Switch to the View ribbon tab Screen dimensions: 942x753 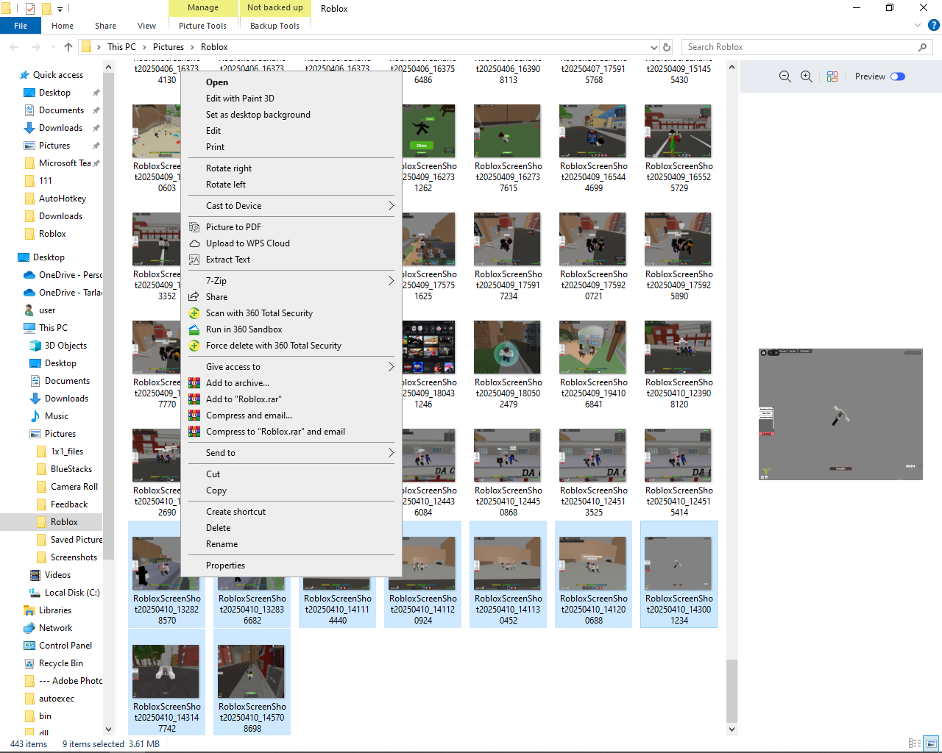tap(146, 26)
